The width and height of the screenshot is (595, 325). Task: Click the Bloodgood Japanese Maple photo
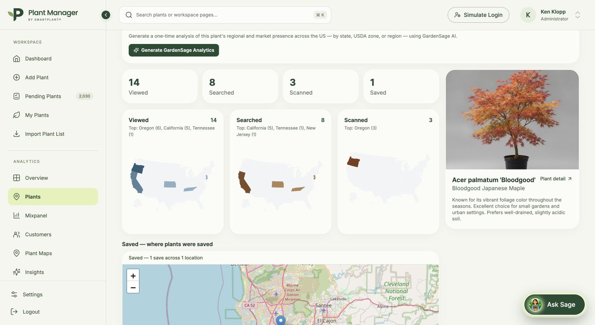tap(512, 120)
